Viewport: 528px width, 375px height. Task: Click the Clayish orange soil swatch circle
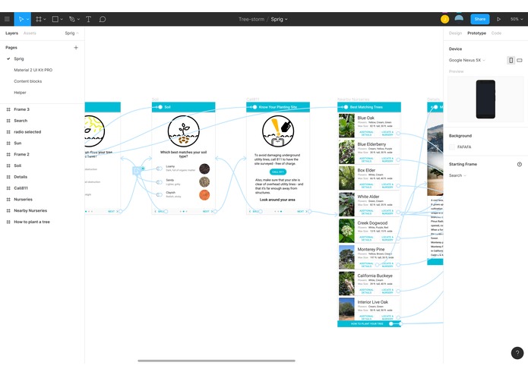(x=204, y=195)
